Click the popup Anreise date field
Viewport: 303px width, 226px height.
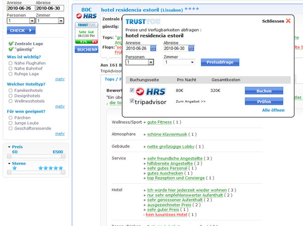138,48
